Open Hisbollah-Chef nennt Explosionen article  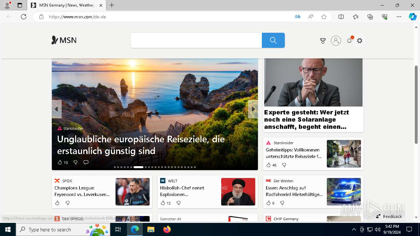(x=182, y=191)
